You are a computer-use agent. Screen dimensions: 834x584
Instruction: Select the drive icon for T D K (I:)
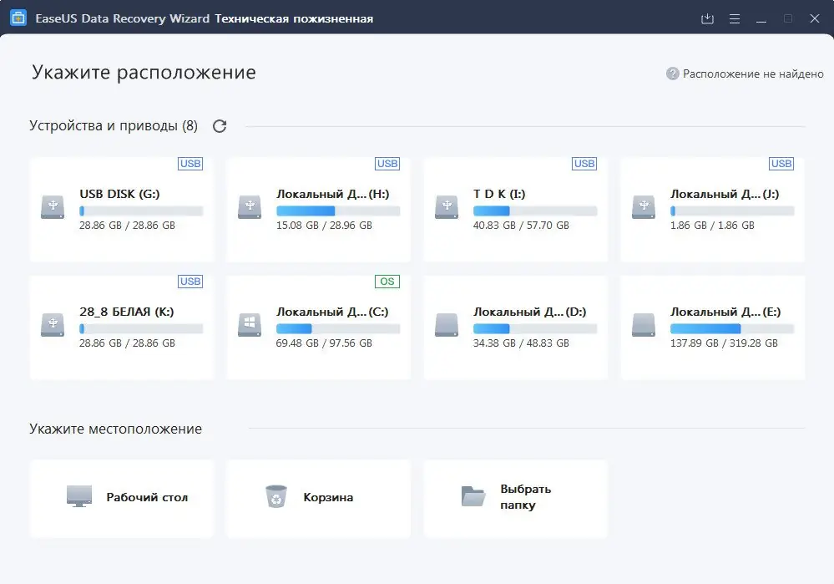(x=446, y=209)
